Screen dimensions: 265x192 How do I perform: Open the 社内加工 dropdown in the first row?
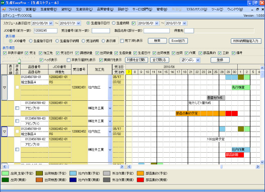[x=110, y=88]
